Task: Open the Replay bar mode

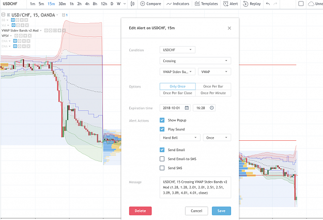Action: tap(252, 4)
